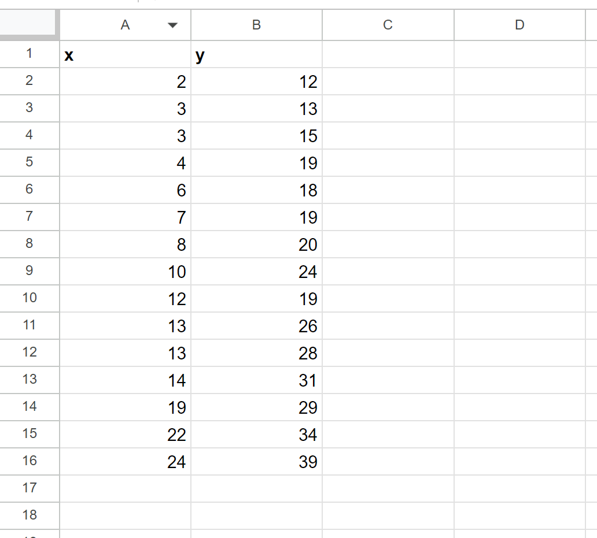Select column D header
Viewport: 597px width, 538px height.
[x=519, y=25]
